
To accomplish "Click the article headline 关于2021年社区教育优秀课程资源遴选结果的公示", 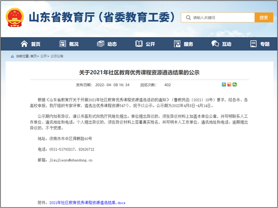I will pyautogui.click(x=139, y=73).
